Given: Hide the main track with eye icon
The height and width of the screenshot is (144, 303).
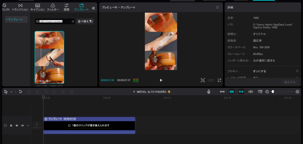Looking at the screenshot, I should (17, 125).
